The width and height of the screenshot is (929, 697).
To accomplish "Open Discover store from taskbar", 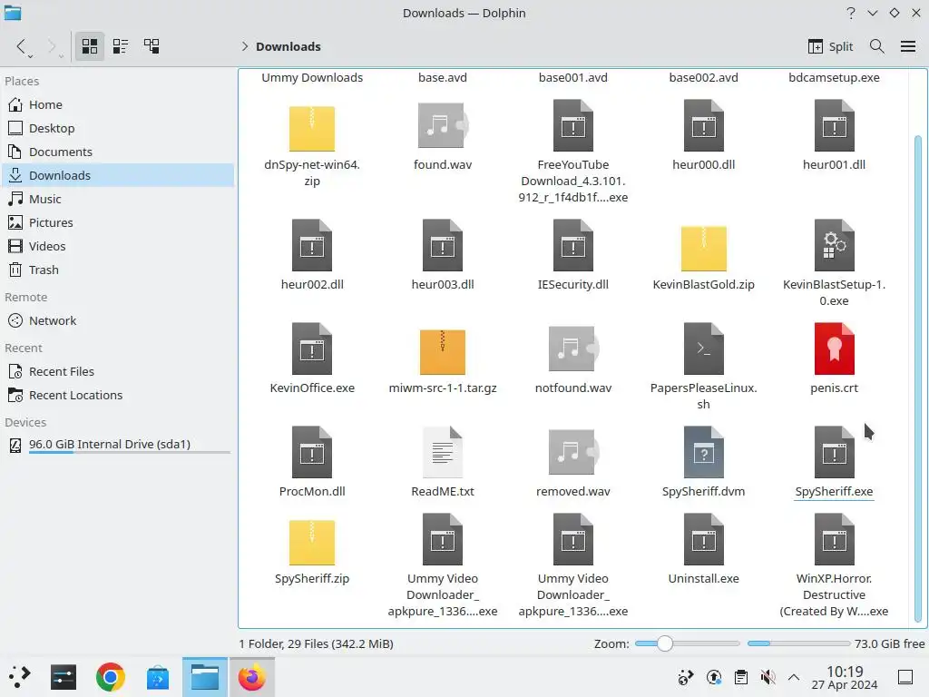I will (158, 677).
